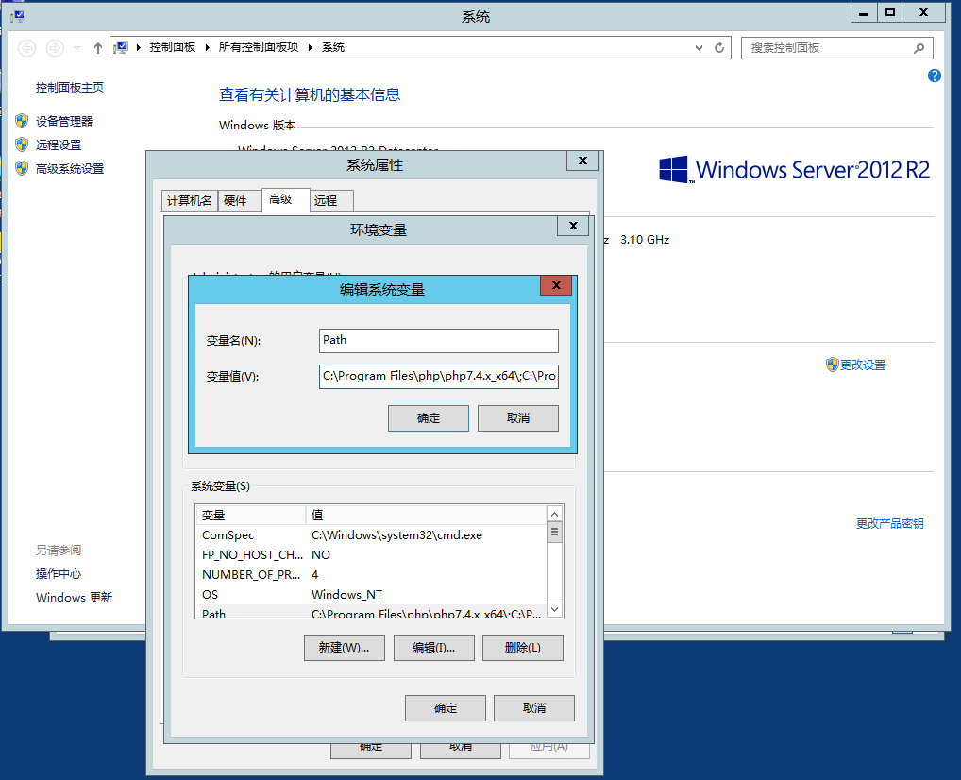The width and height of the screenshot is (961, 780).
Task: Click 所有控制面板项 in the breadcrumb
Action: click(x=259, y=47)
